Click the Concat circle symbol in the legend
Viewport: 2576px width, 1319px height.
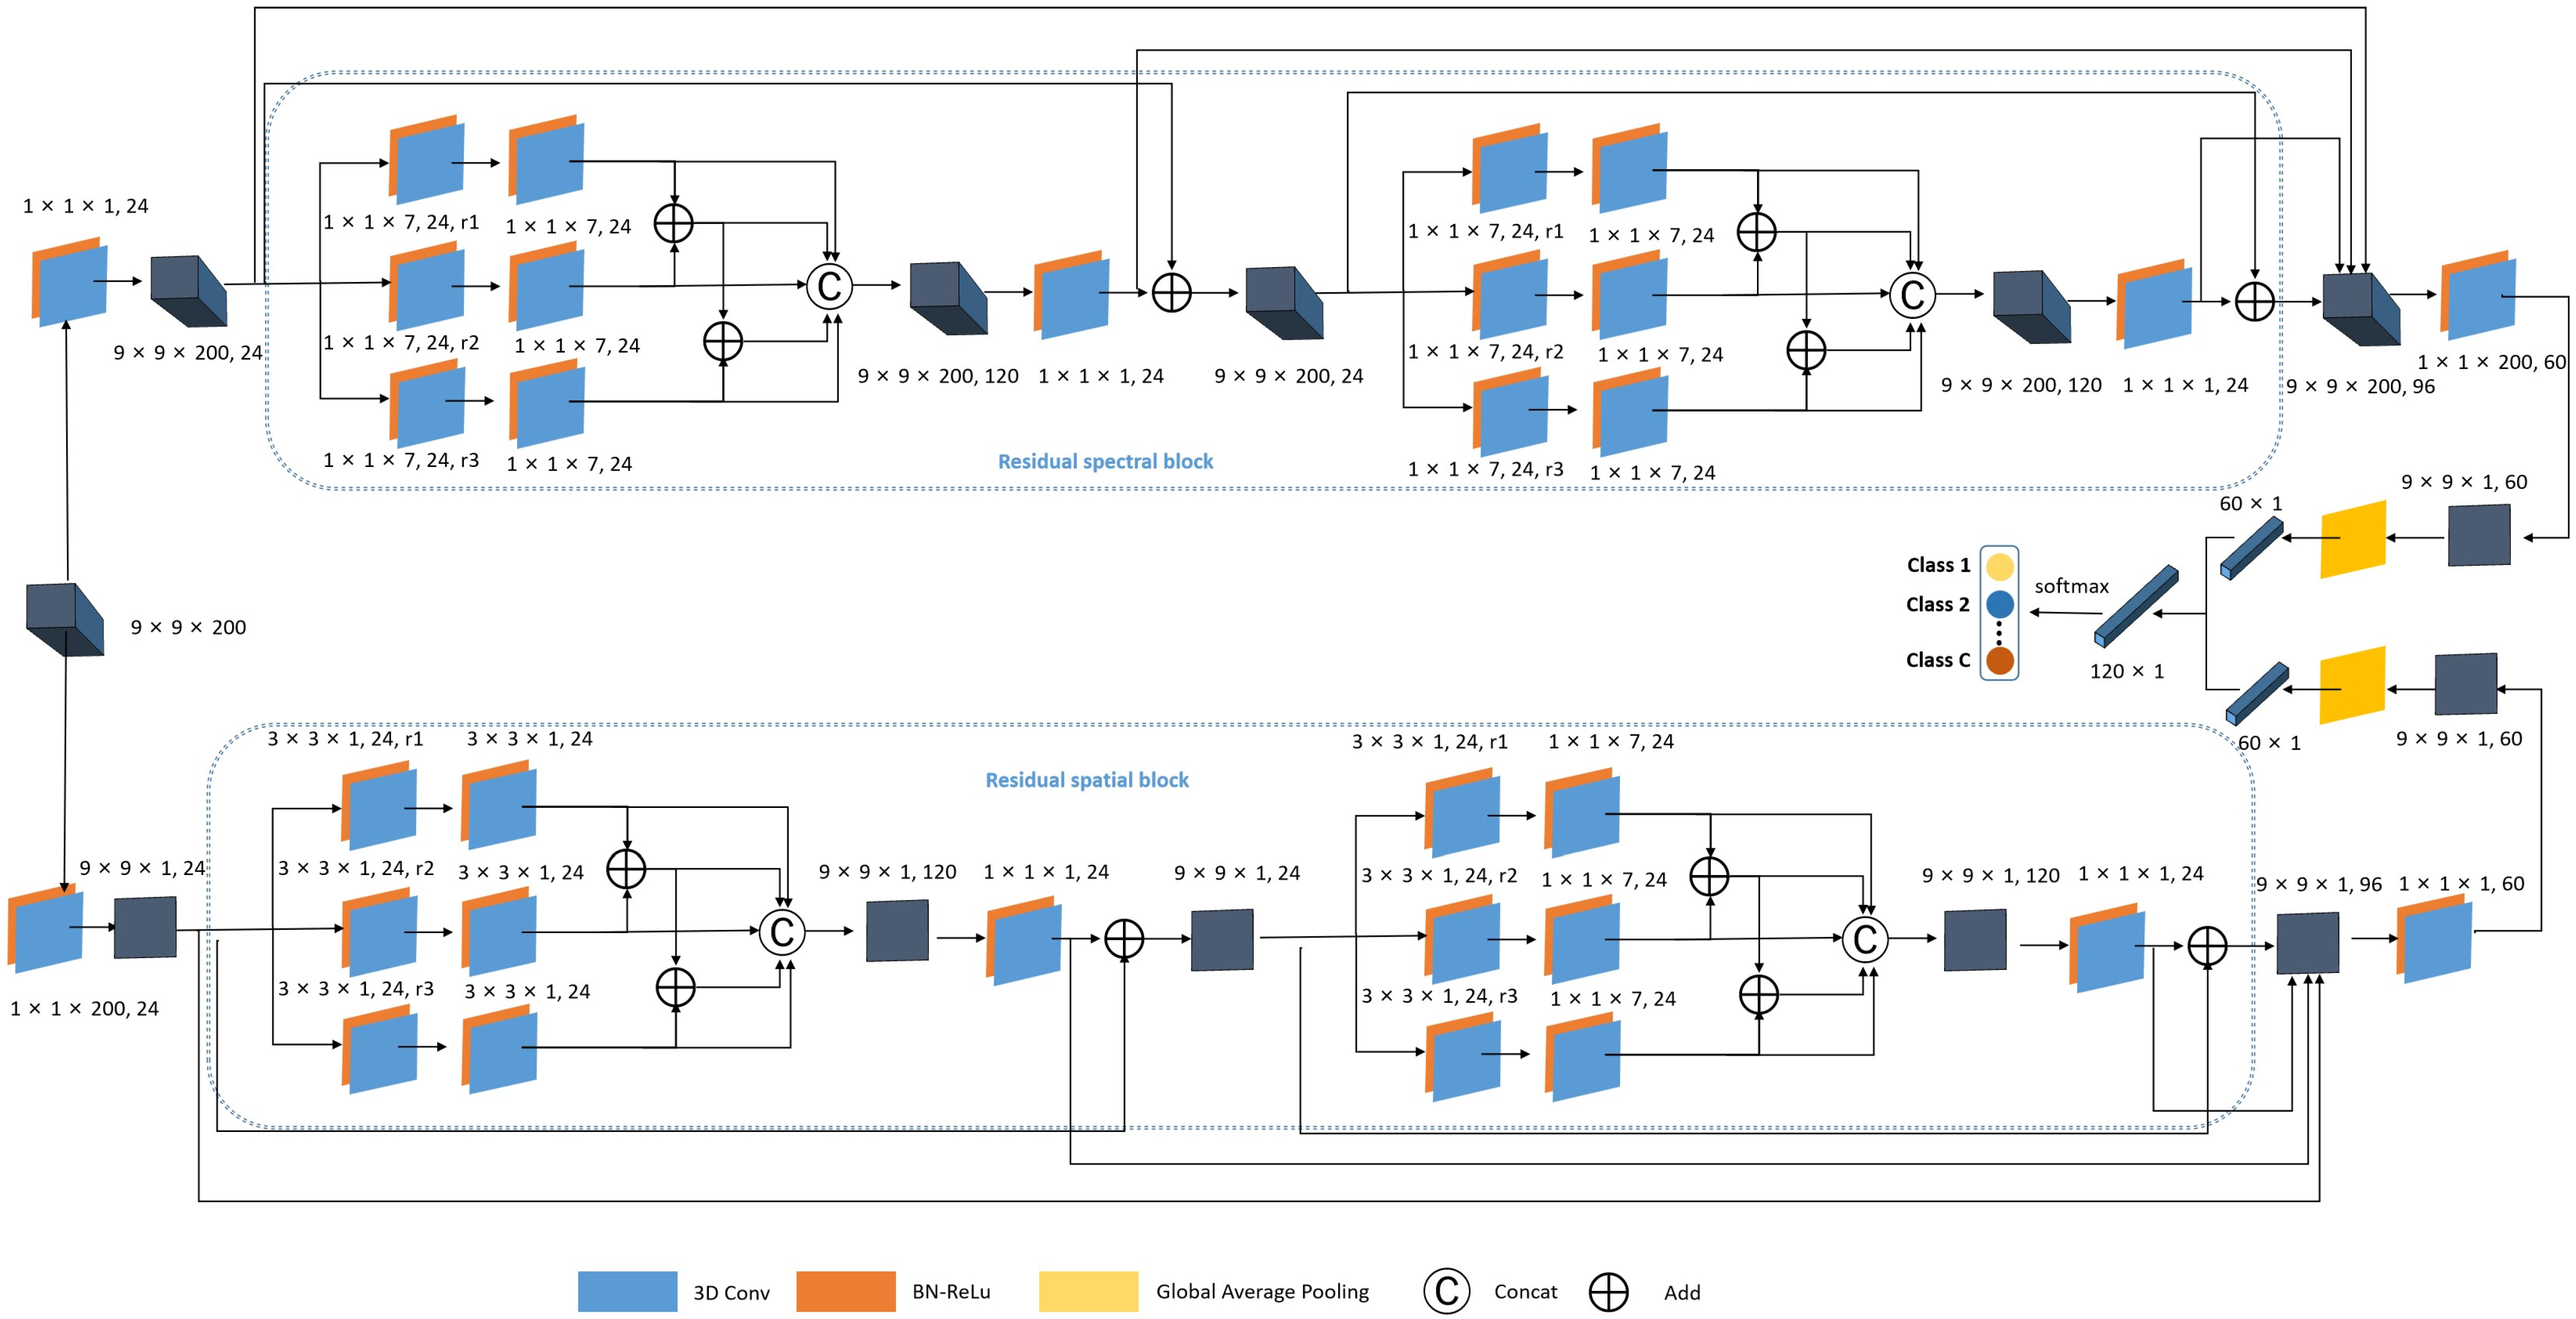click(1447, 1291)
